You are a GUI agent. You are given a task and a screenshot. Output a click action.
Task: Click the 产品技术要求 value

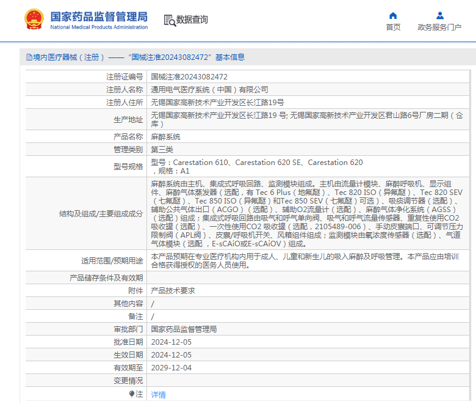(173, 291)
